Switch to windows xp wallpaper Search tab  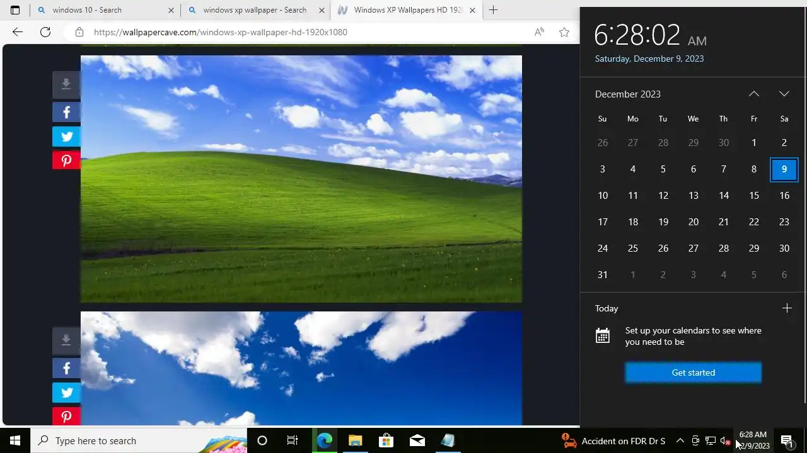point(255,10)
